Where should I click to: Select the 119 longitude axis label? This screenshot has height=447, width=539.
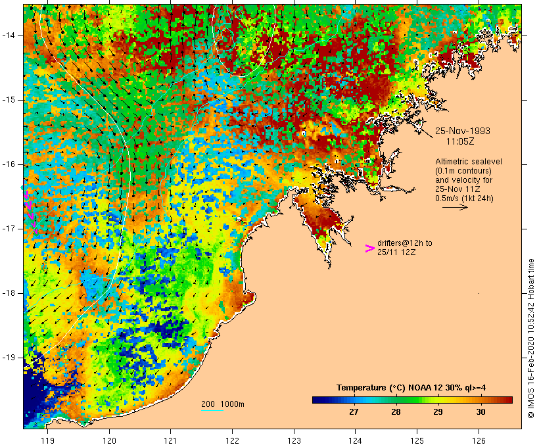[x=48, y=440]
